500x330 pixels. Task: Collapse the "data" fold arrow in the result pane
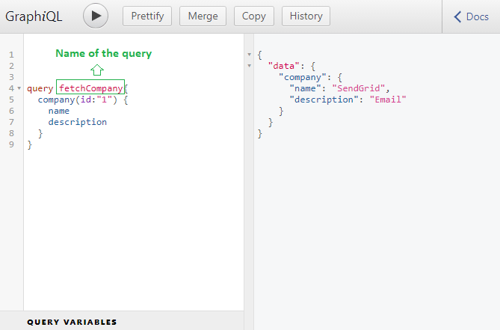249,66
